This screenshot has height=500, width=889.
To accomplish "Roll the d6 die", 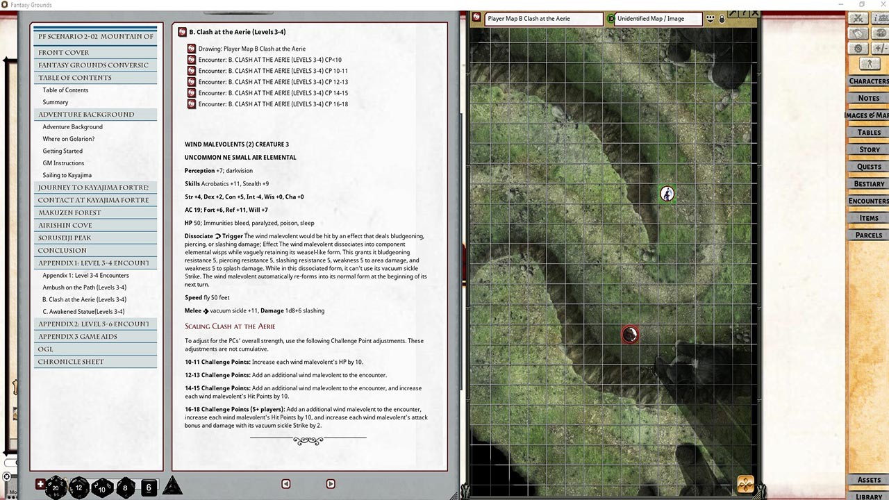I will [x=148, y=487].
